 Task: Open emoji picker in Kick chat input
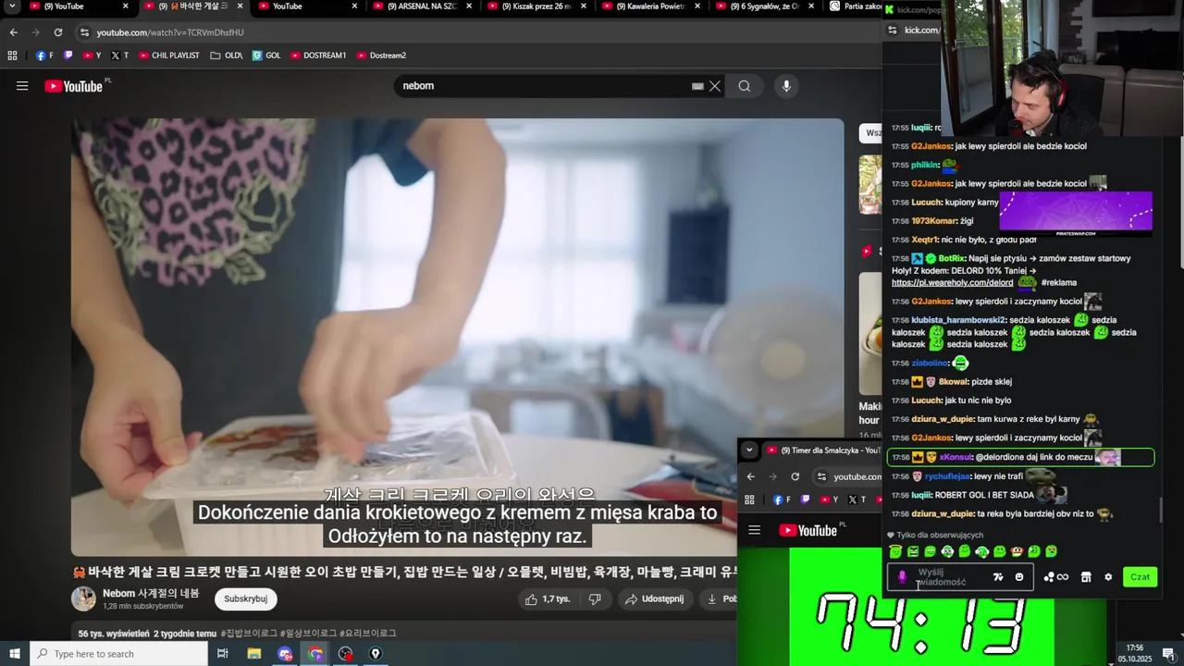[x=1019, y=577]
